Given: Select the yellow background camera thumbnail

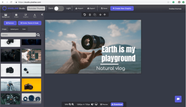Looking at the screenshot, I should coord(32,85).
